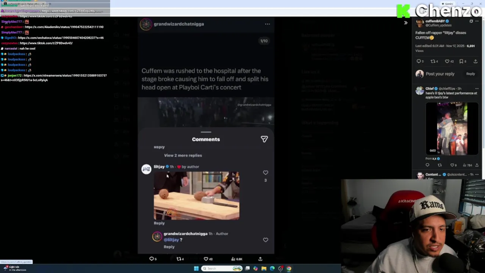Click the Grok icon on cuffemBABY's post
This screenshot has width=485, height=273.
(471, 21)
